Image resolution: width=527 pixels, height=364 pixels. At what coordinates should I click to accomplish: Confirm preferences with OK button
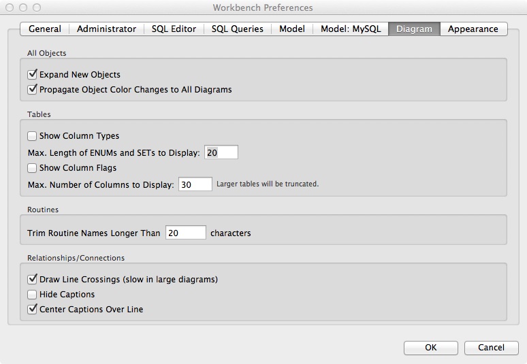click(x=431, y=348)
